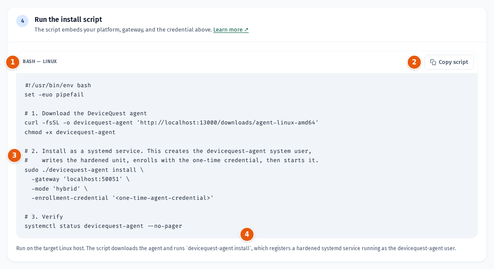Click the 'sudo ./devicequest-agent install' line
The image size is (494, 269).
click(x=84, y=170)
